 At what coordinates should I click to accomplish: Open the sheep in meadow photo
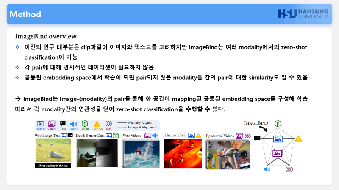(53, 150)
